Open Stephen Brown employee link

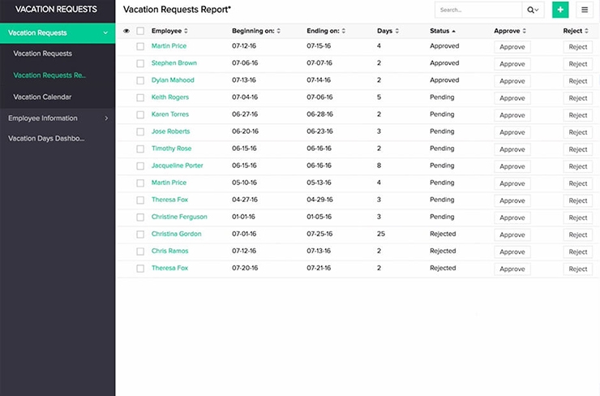coord(174,62)
